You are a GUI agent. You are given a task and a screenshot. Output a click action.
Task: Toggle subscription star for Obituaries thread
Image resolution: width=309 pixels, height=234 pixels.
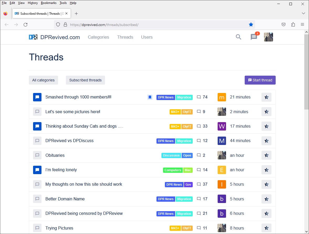click(x=266, y=155)
